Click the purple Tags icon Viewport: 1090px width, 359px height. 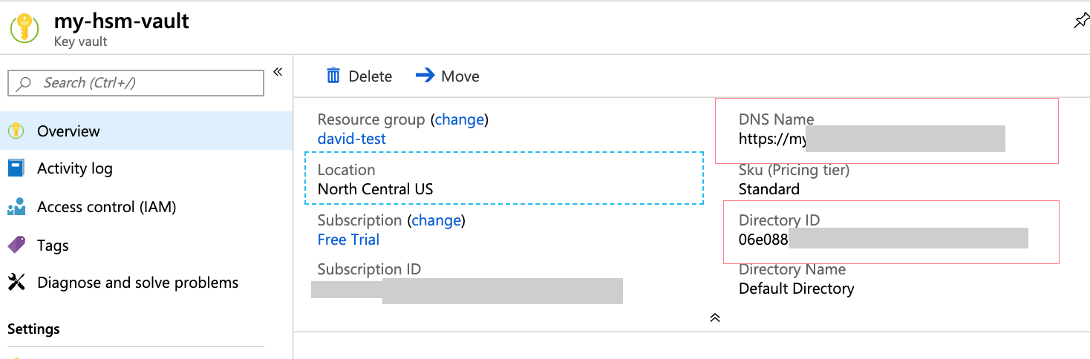(16, 245)
